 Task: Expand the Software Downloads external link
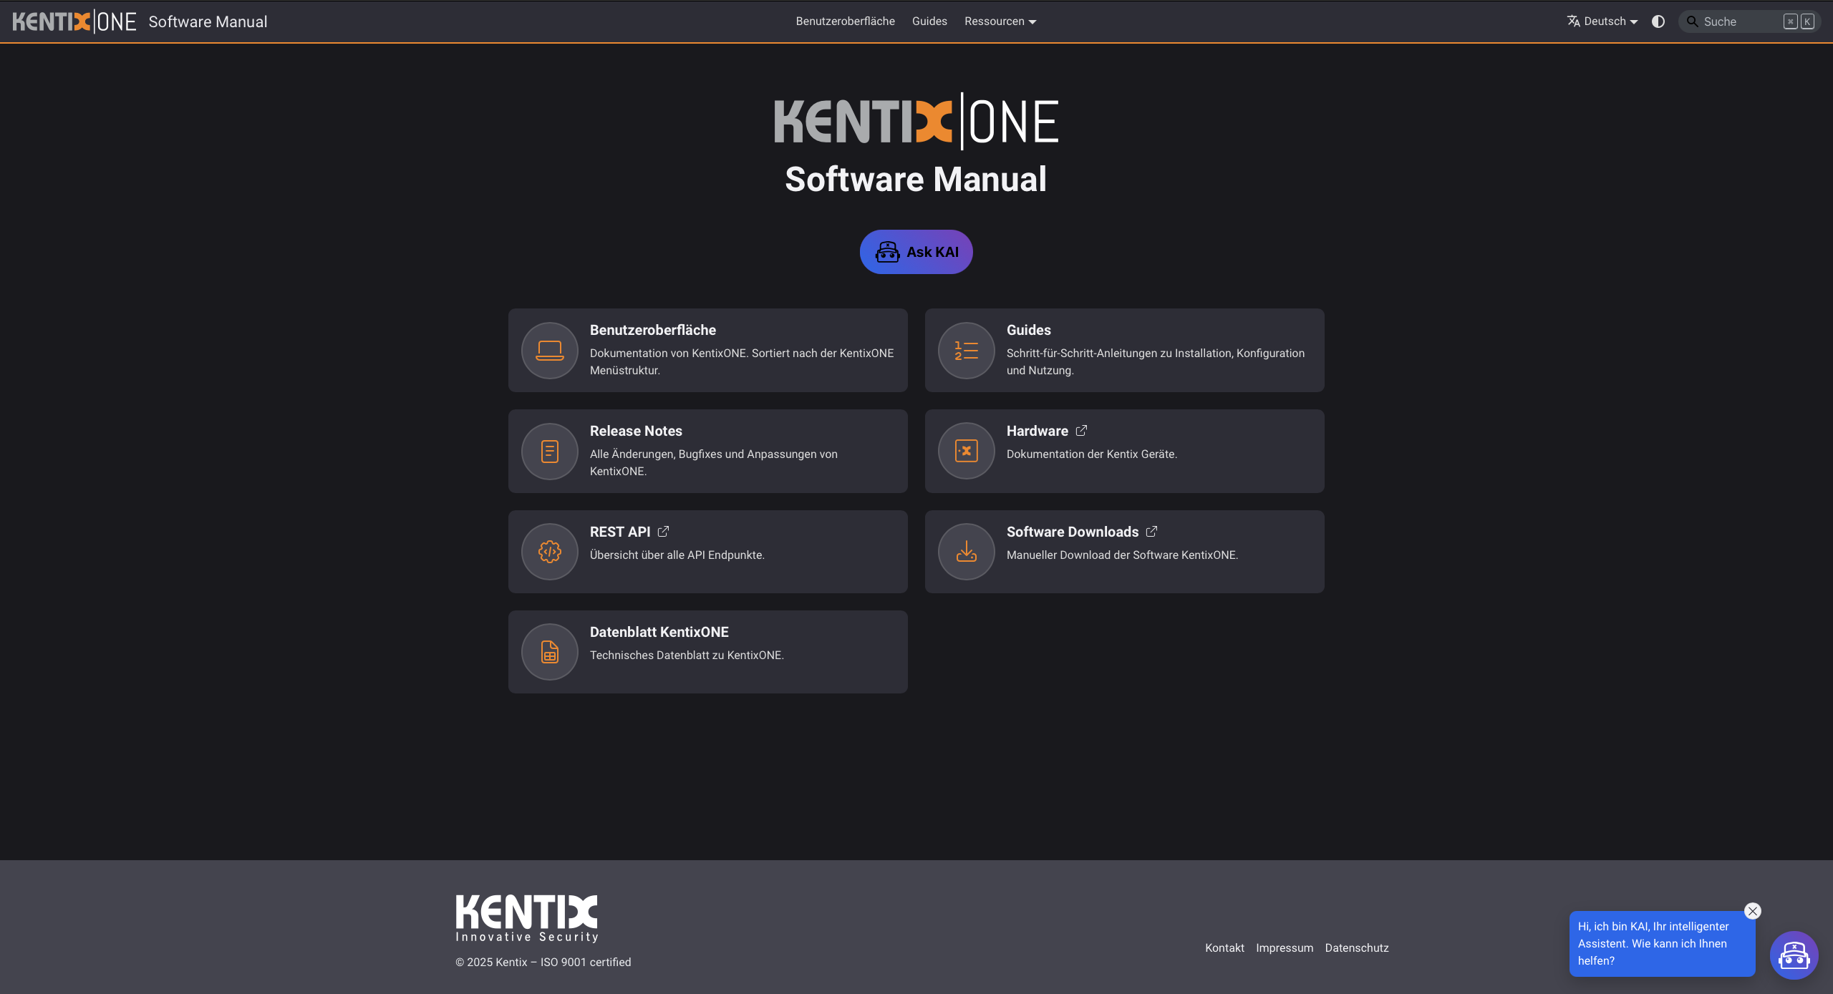(x=1151, y=531)
